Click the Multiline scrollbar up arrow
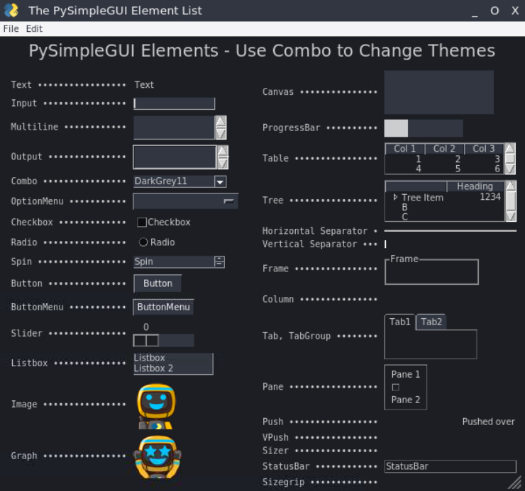 (x=221, y=121)
